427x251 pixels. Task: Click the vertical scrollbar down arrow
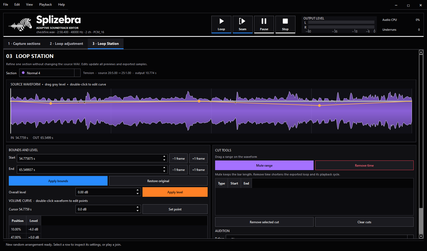click(421, 236)
